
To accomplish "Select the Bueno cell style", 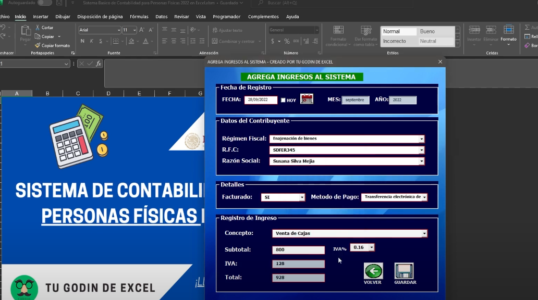I will (x=436, y=31).
